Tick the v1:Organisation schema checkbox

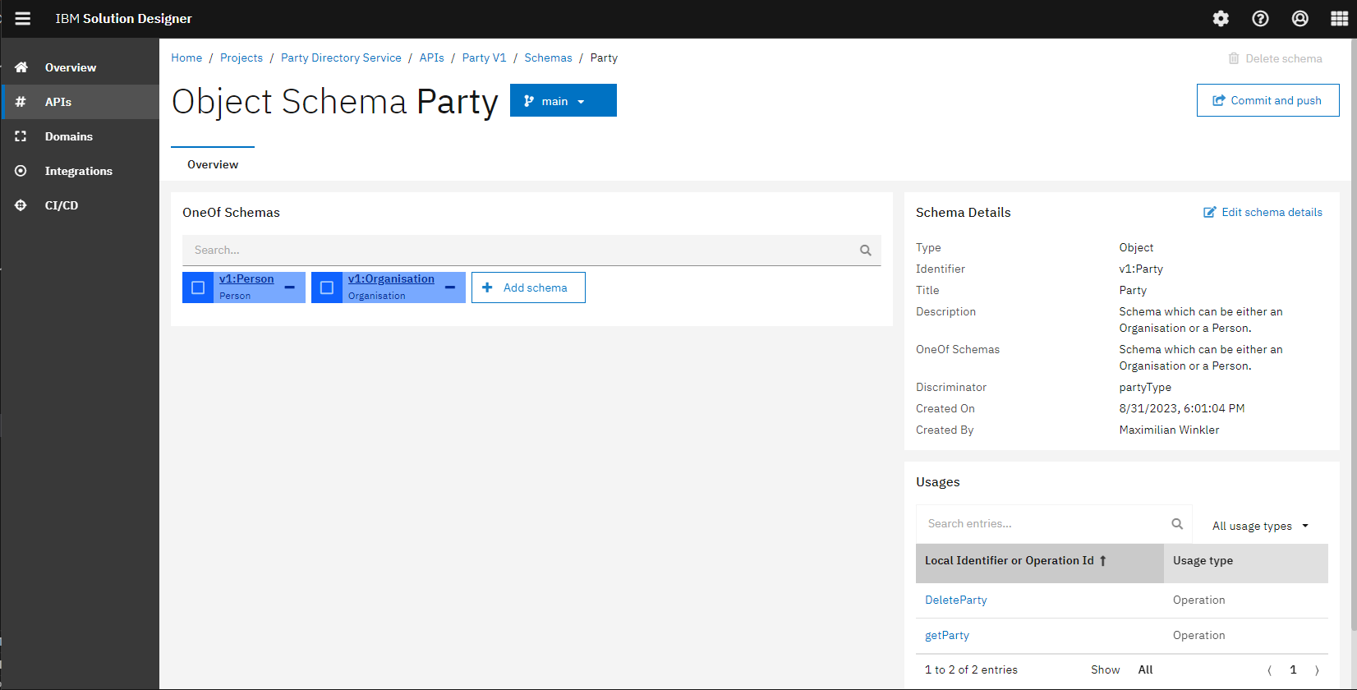tap(327, 287)
